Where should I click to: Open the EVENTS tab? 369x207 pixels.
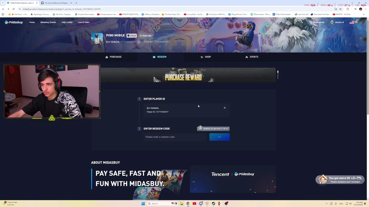[x=252, y=57]
